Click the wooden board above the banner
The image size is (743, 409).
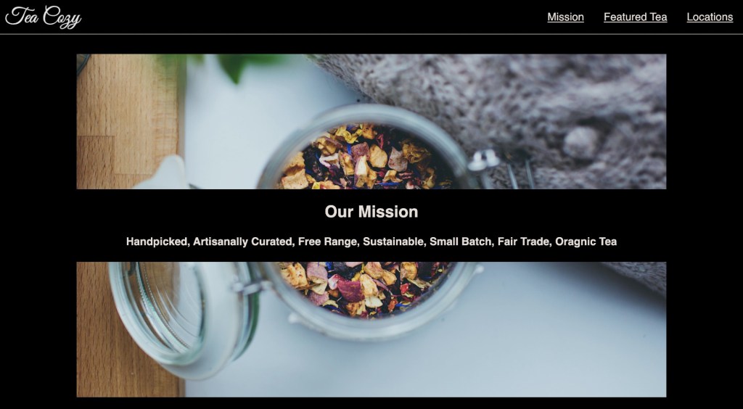point(128,121)
